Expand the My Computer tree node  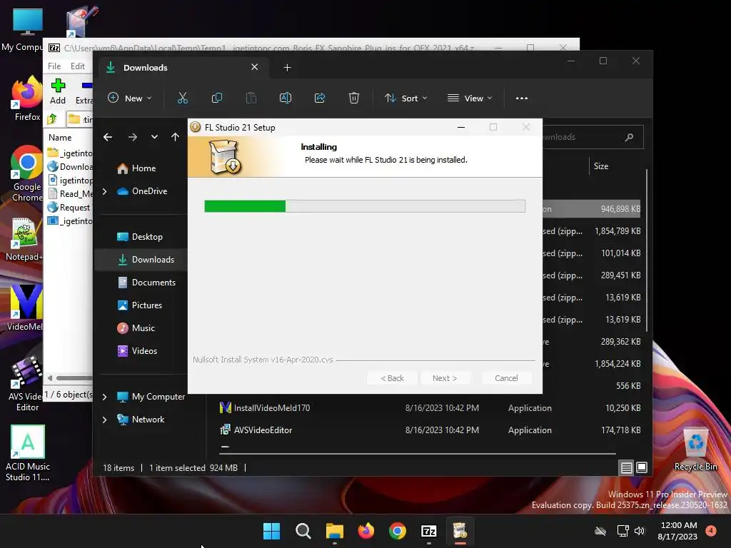click(x=104, y=397)
